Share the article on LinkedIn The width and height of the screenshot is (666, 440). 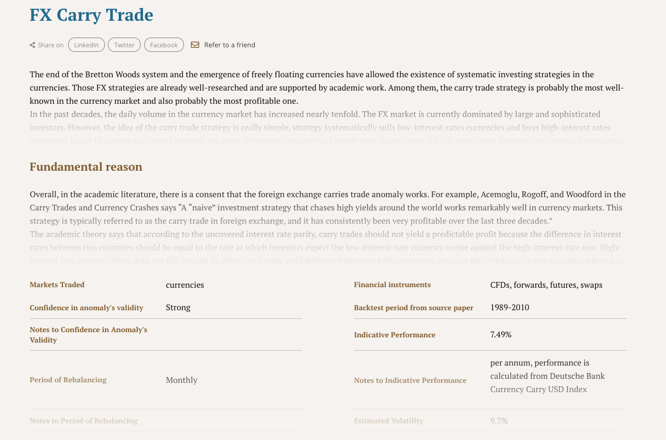(86, 45)
